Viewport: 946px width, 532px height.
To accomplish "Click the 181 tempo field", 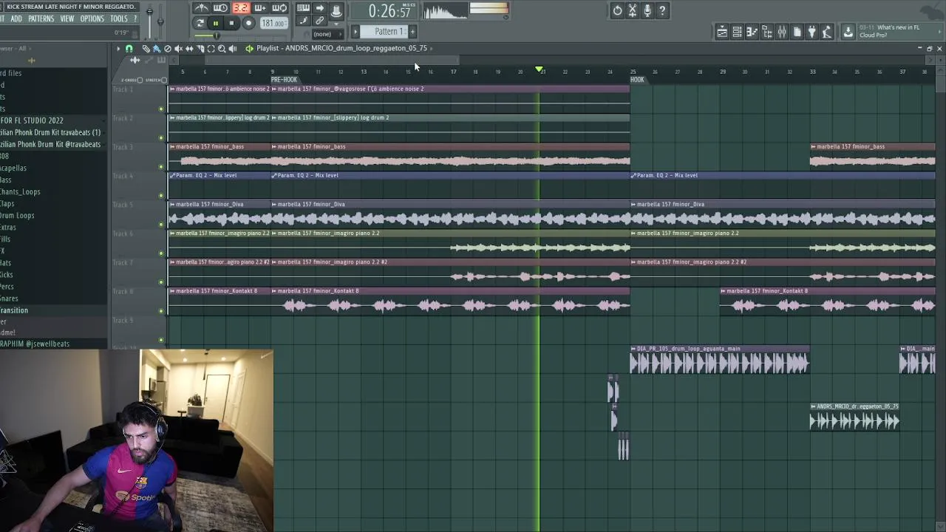I will tap(274, 24).
